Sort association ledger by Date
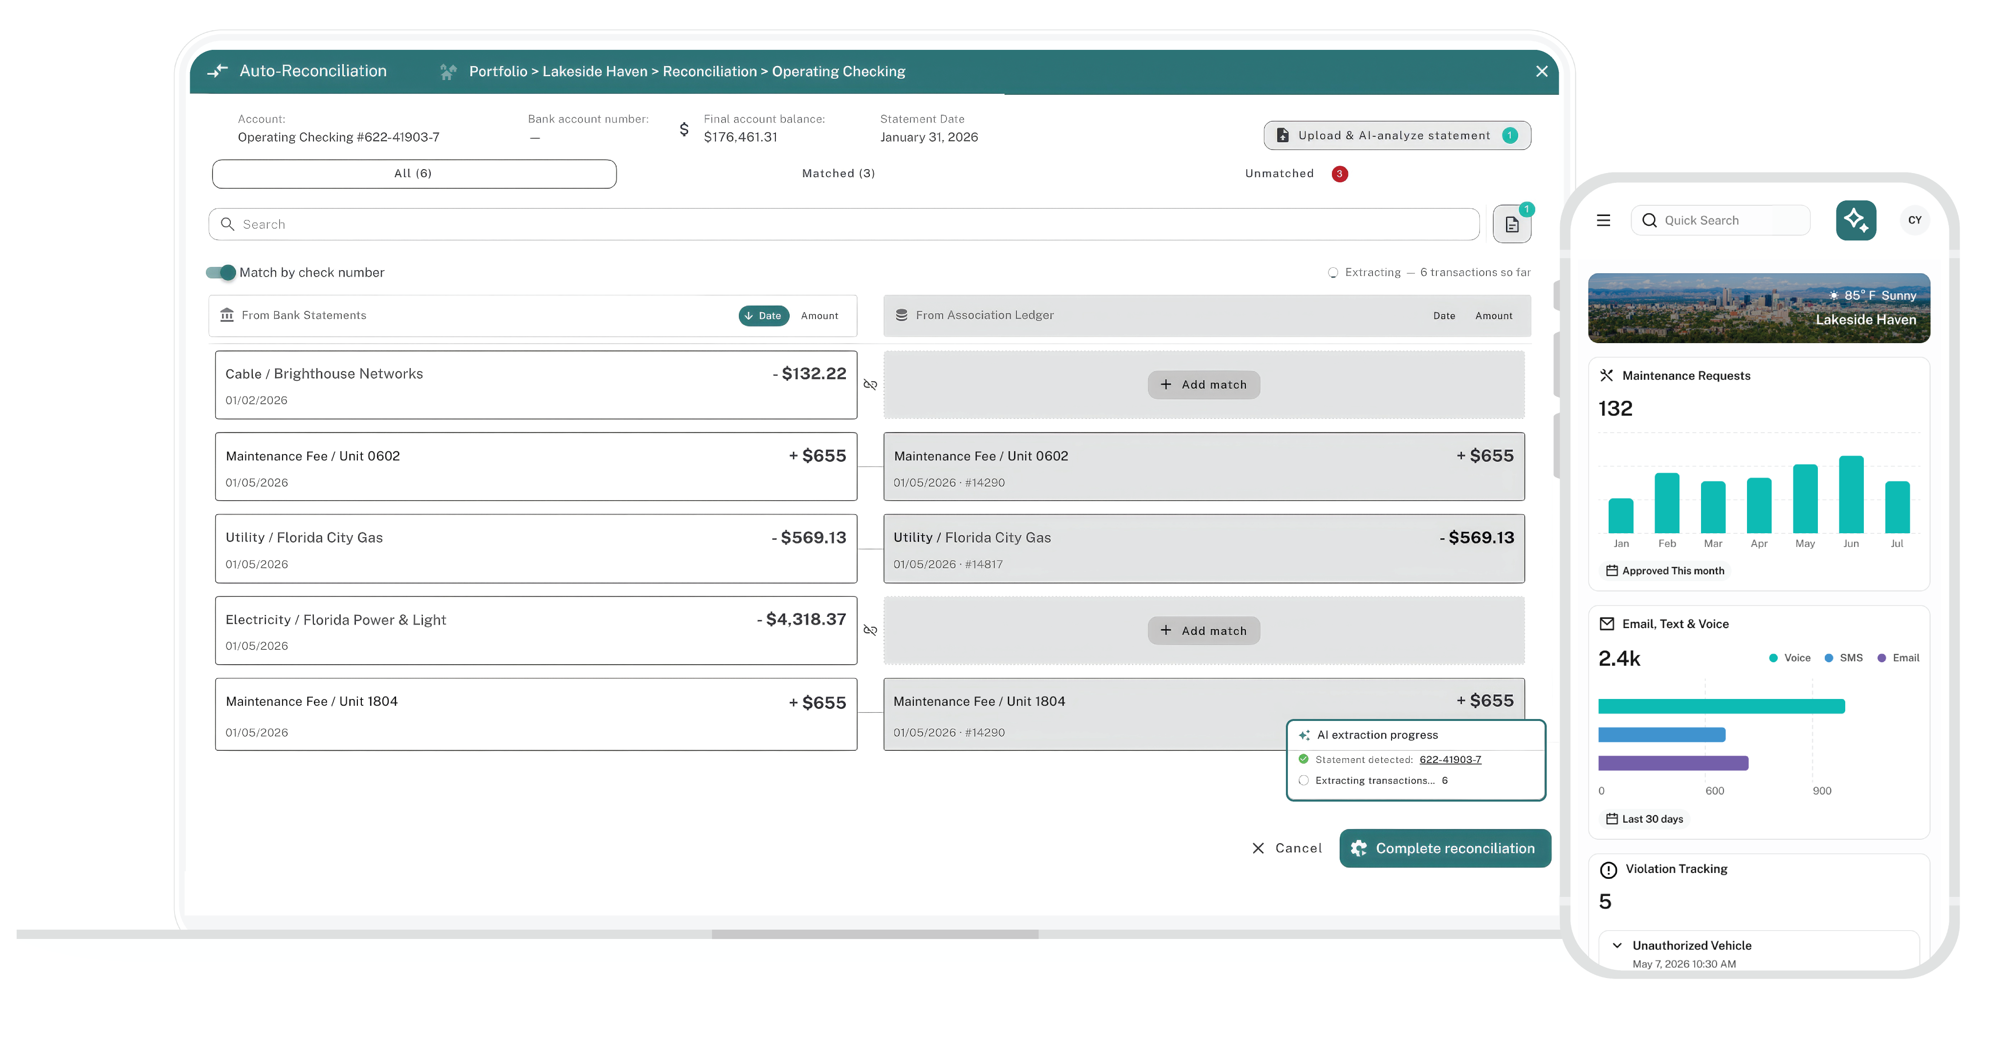Image resolution: width=1989 pixels, height=1046 pixels. coord(1444,316)
